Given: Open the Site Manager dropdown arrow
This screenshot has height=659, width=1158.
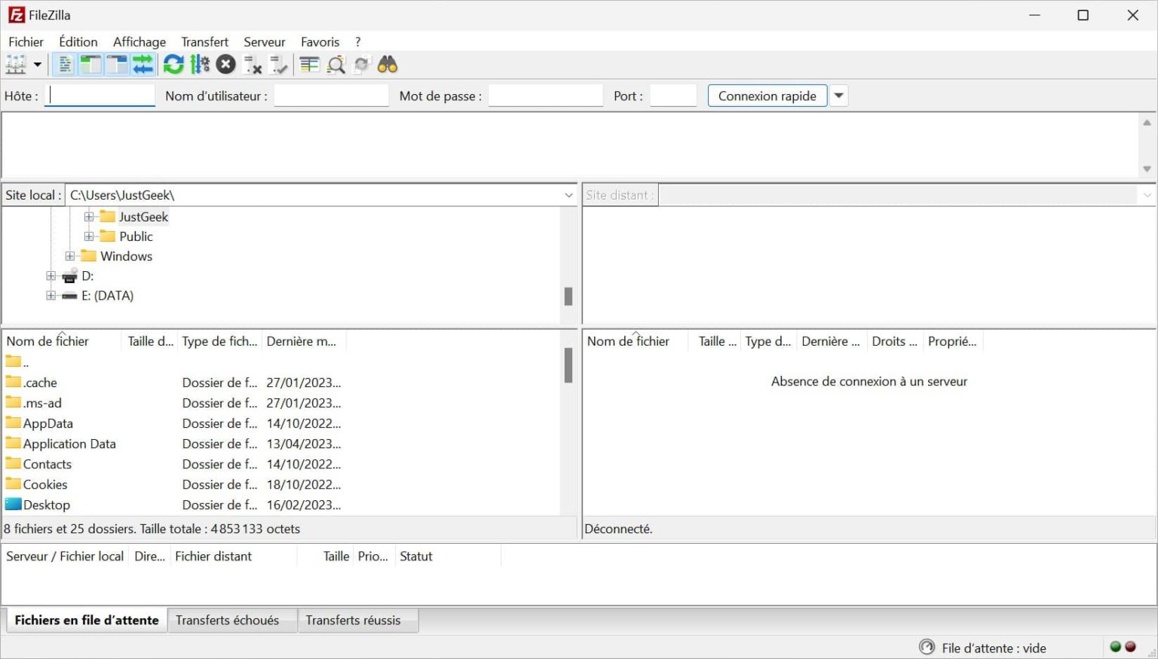Looking at the screenshot, I should 37,65.
